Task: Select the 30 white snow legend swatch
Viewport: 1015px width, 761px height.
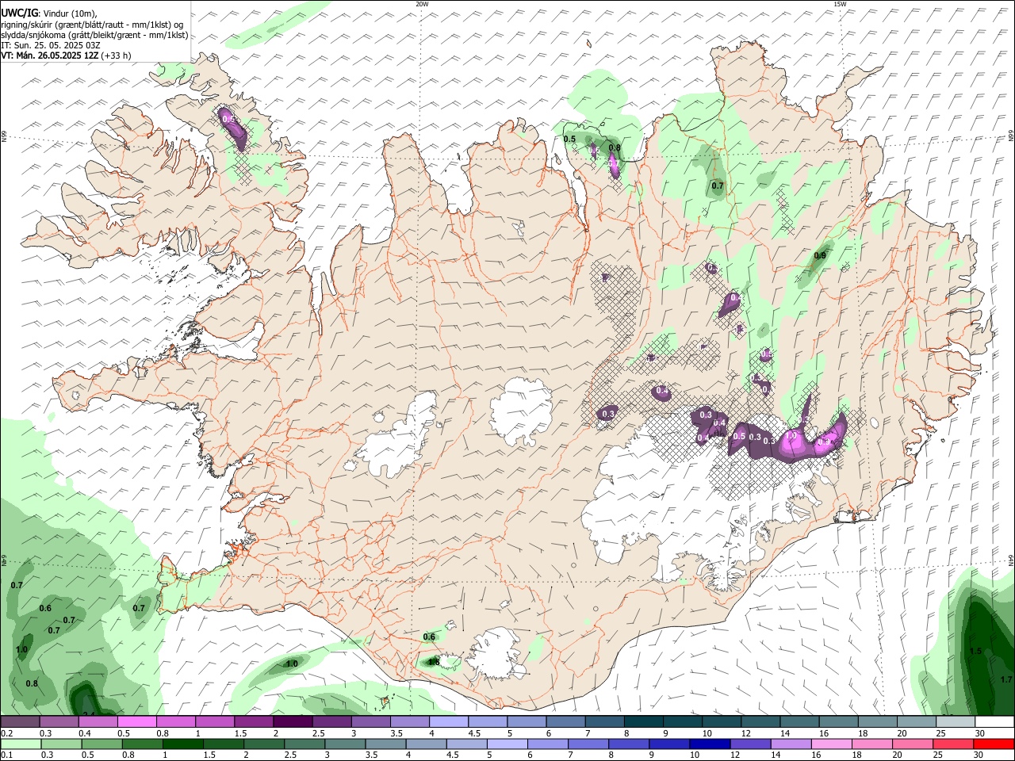Action: [x=994, y=722]
